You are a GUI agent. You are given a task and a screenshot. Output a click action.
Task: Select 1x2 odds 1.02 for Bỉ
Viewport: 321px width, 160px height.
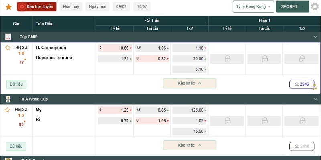point(189,121)
